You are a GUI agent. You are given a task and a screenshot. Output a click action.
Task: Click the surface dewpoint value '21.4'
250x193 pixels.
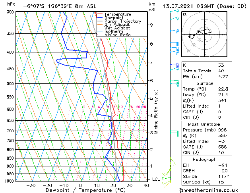click(x=223, y=95)
